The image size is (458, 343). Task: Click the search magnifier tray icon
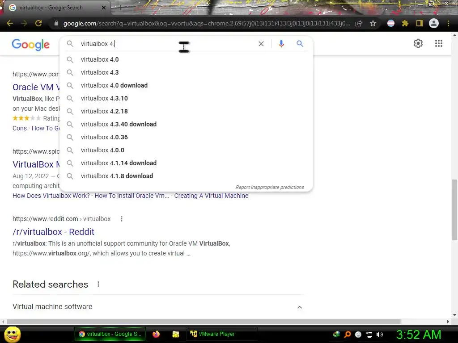(347, 335)
